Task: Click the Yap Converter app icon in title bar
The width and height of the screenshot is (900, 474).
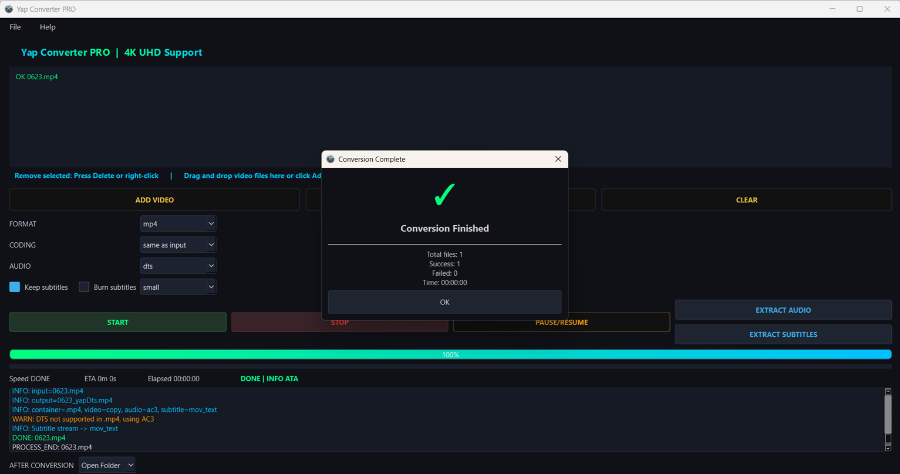Action: pos(9,9)
